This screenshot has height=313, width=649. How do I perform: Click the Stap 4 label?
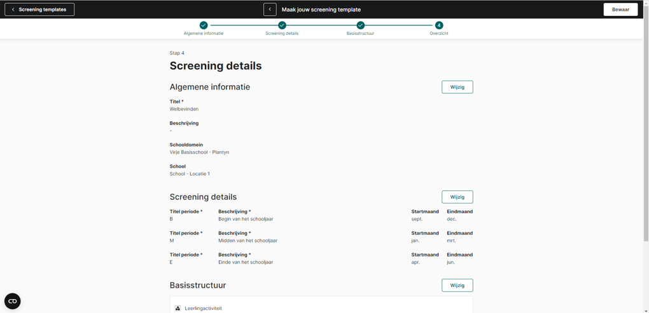(177, 53)
